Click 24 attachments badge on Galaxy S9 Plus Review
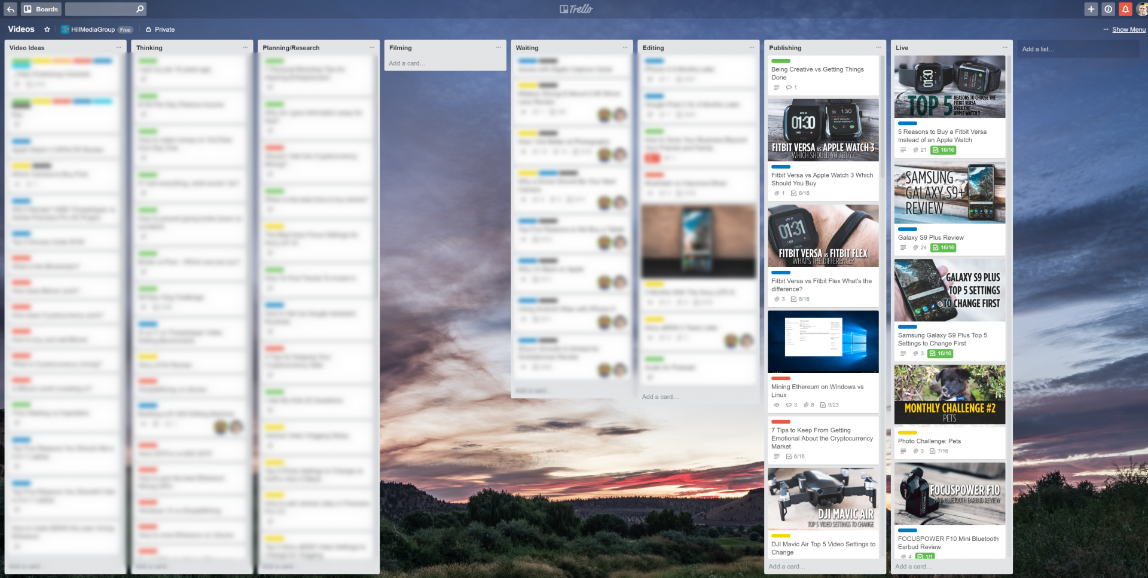Screen dimensions: 1148x578 pos(920,247)
